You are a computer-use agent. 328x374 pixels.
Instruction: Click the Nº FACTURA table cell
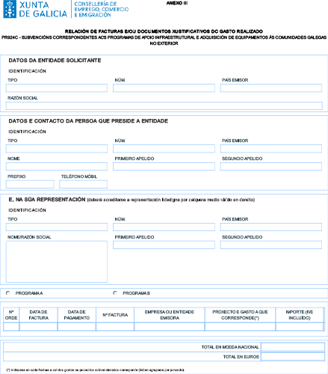tap(115, 327)
